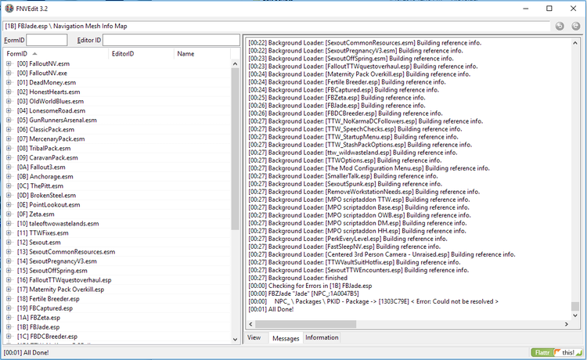
Task: Click the navigate forward arrow button
Action: [576, 26]
